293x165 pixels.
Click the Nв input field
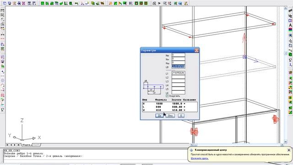point(178,55)
